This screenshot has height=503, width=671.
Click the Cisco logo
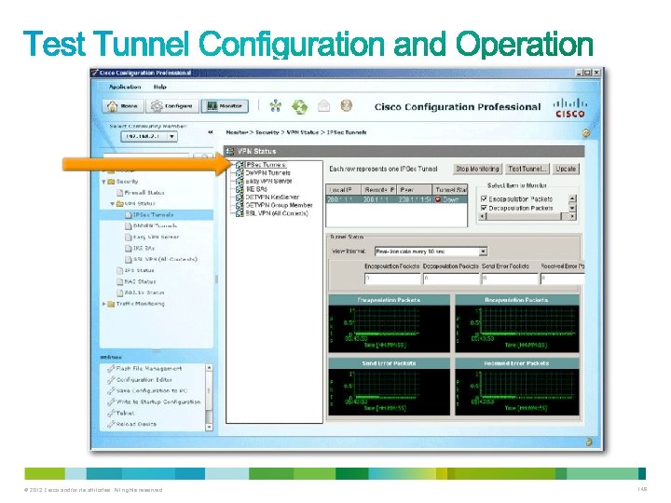coord(570,108)
